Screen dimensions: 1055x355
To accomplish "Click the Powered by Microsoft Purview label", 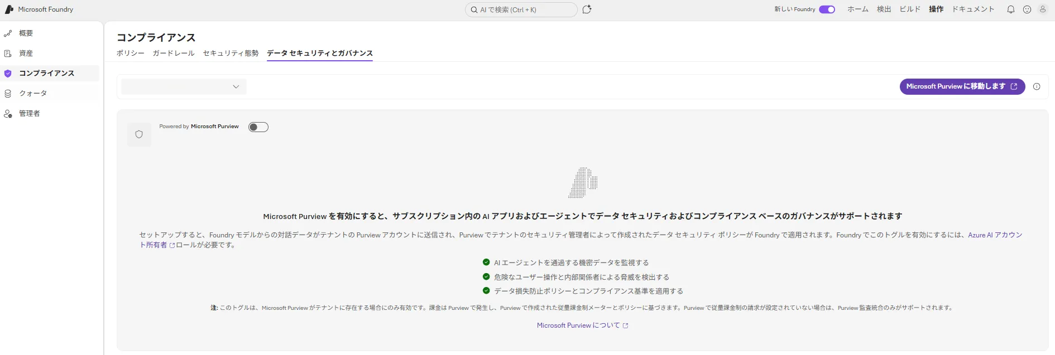I will [199, 127].
